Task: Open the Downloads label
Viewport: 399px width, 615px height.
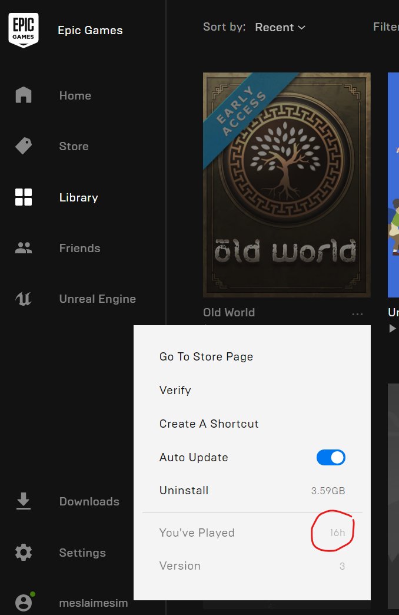Action: click(89, 501)
